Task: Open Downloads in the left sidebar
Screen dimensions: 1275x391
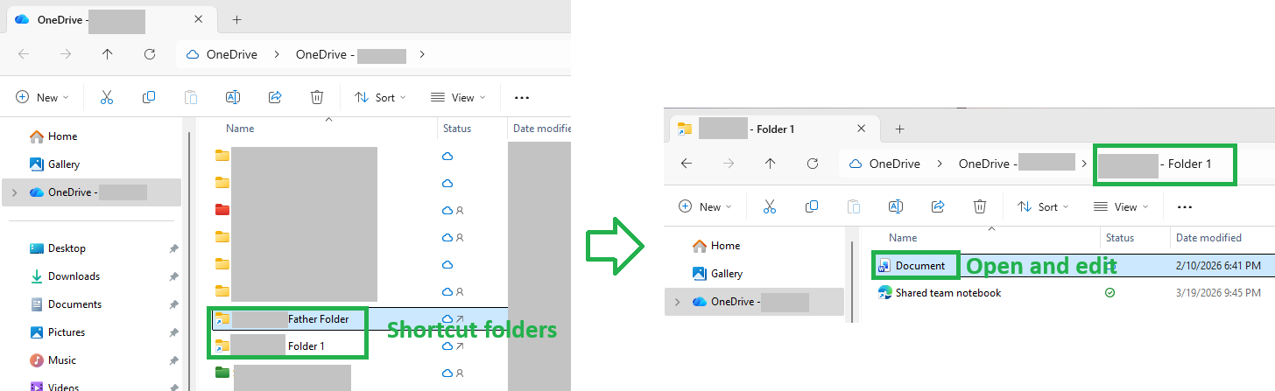Action: click(74, 276)
